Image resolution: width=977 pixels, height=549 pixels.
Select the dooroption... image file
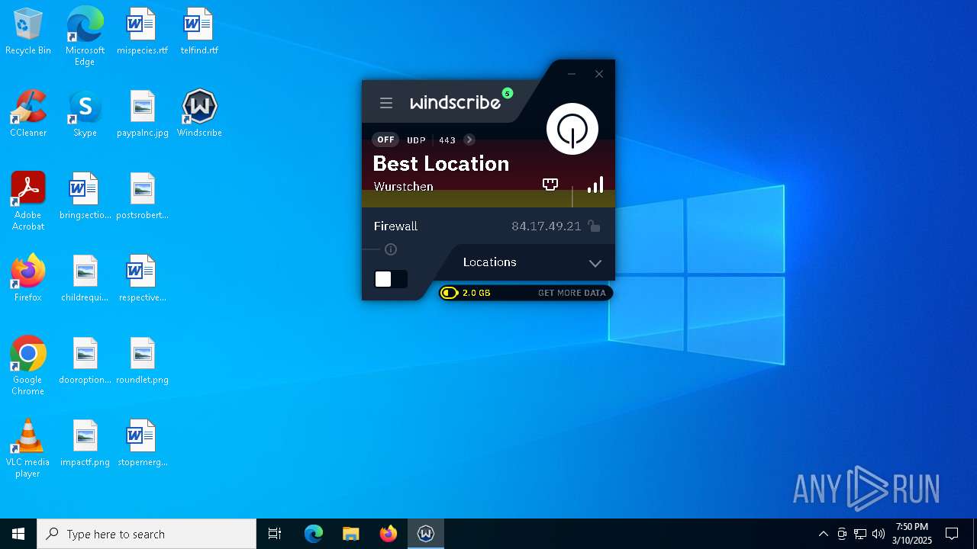click(85, 361)
